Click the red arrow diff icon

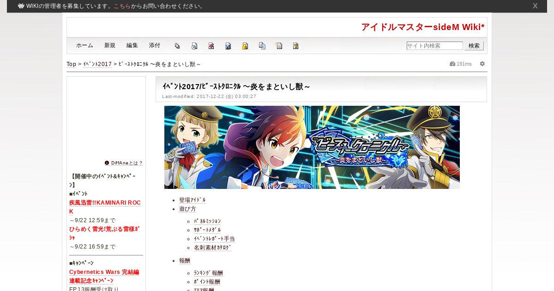(211, 46)
